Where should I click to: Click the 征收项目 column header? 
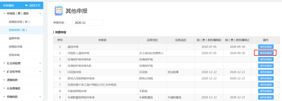tap(152, 40)
